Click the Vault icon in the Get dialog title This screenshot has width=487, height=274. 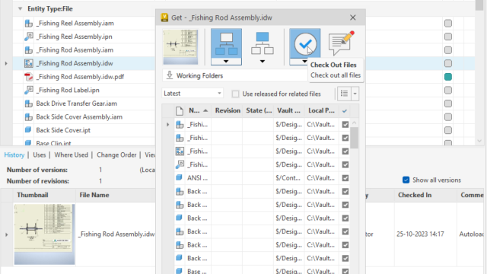pyautogui.click(x=164, y=18)
